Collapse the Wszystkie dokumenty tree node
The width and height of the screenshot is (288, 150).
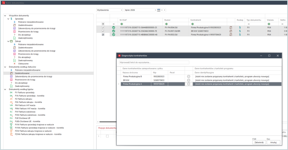coord(5,15)
